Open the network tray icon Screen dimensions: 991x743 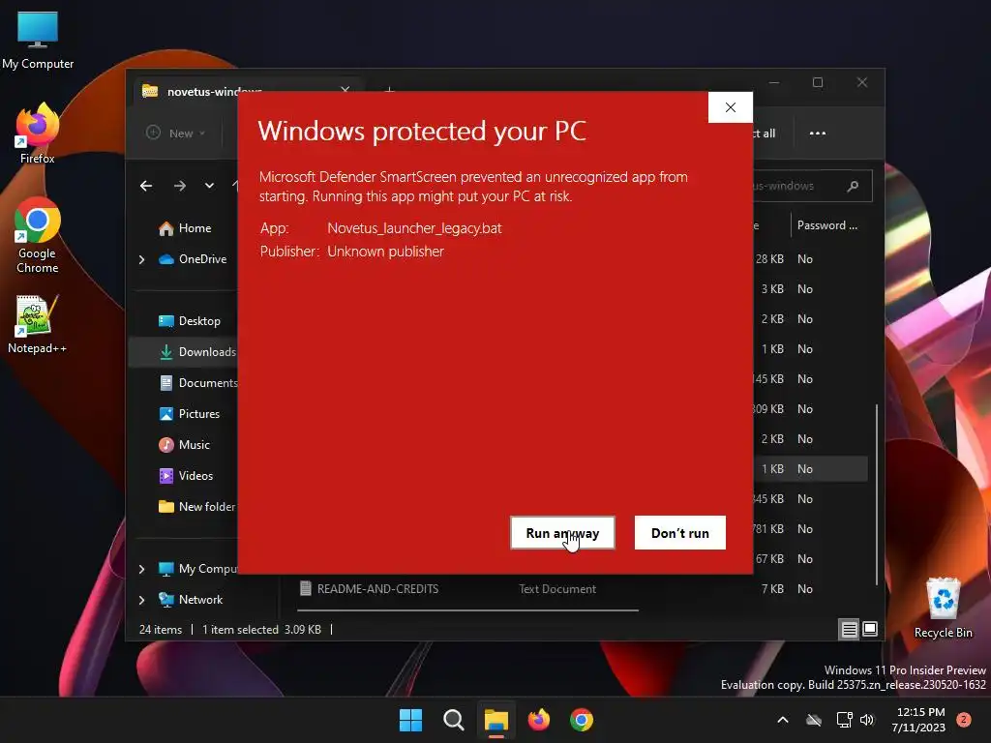(x=844, y=720)
